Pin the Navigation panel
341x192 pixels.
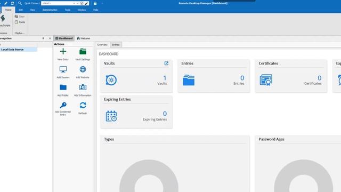point(43,38)
